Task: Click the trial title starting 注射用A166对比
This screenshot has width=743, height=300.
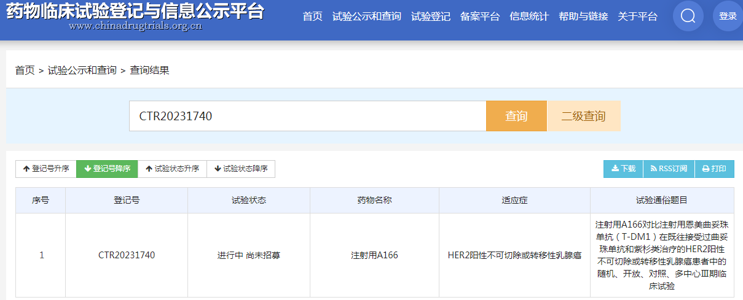Action: 662,255
